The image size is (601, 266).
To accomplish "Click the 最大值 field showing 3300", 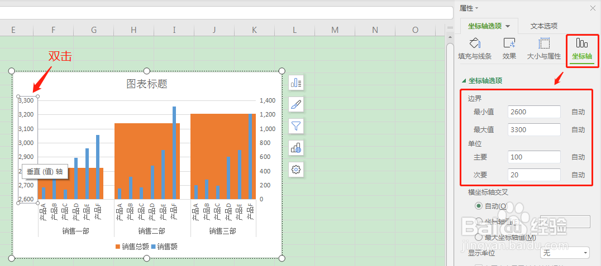I will point(534,130).
